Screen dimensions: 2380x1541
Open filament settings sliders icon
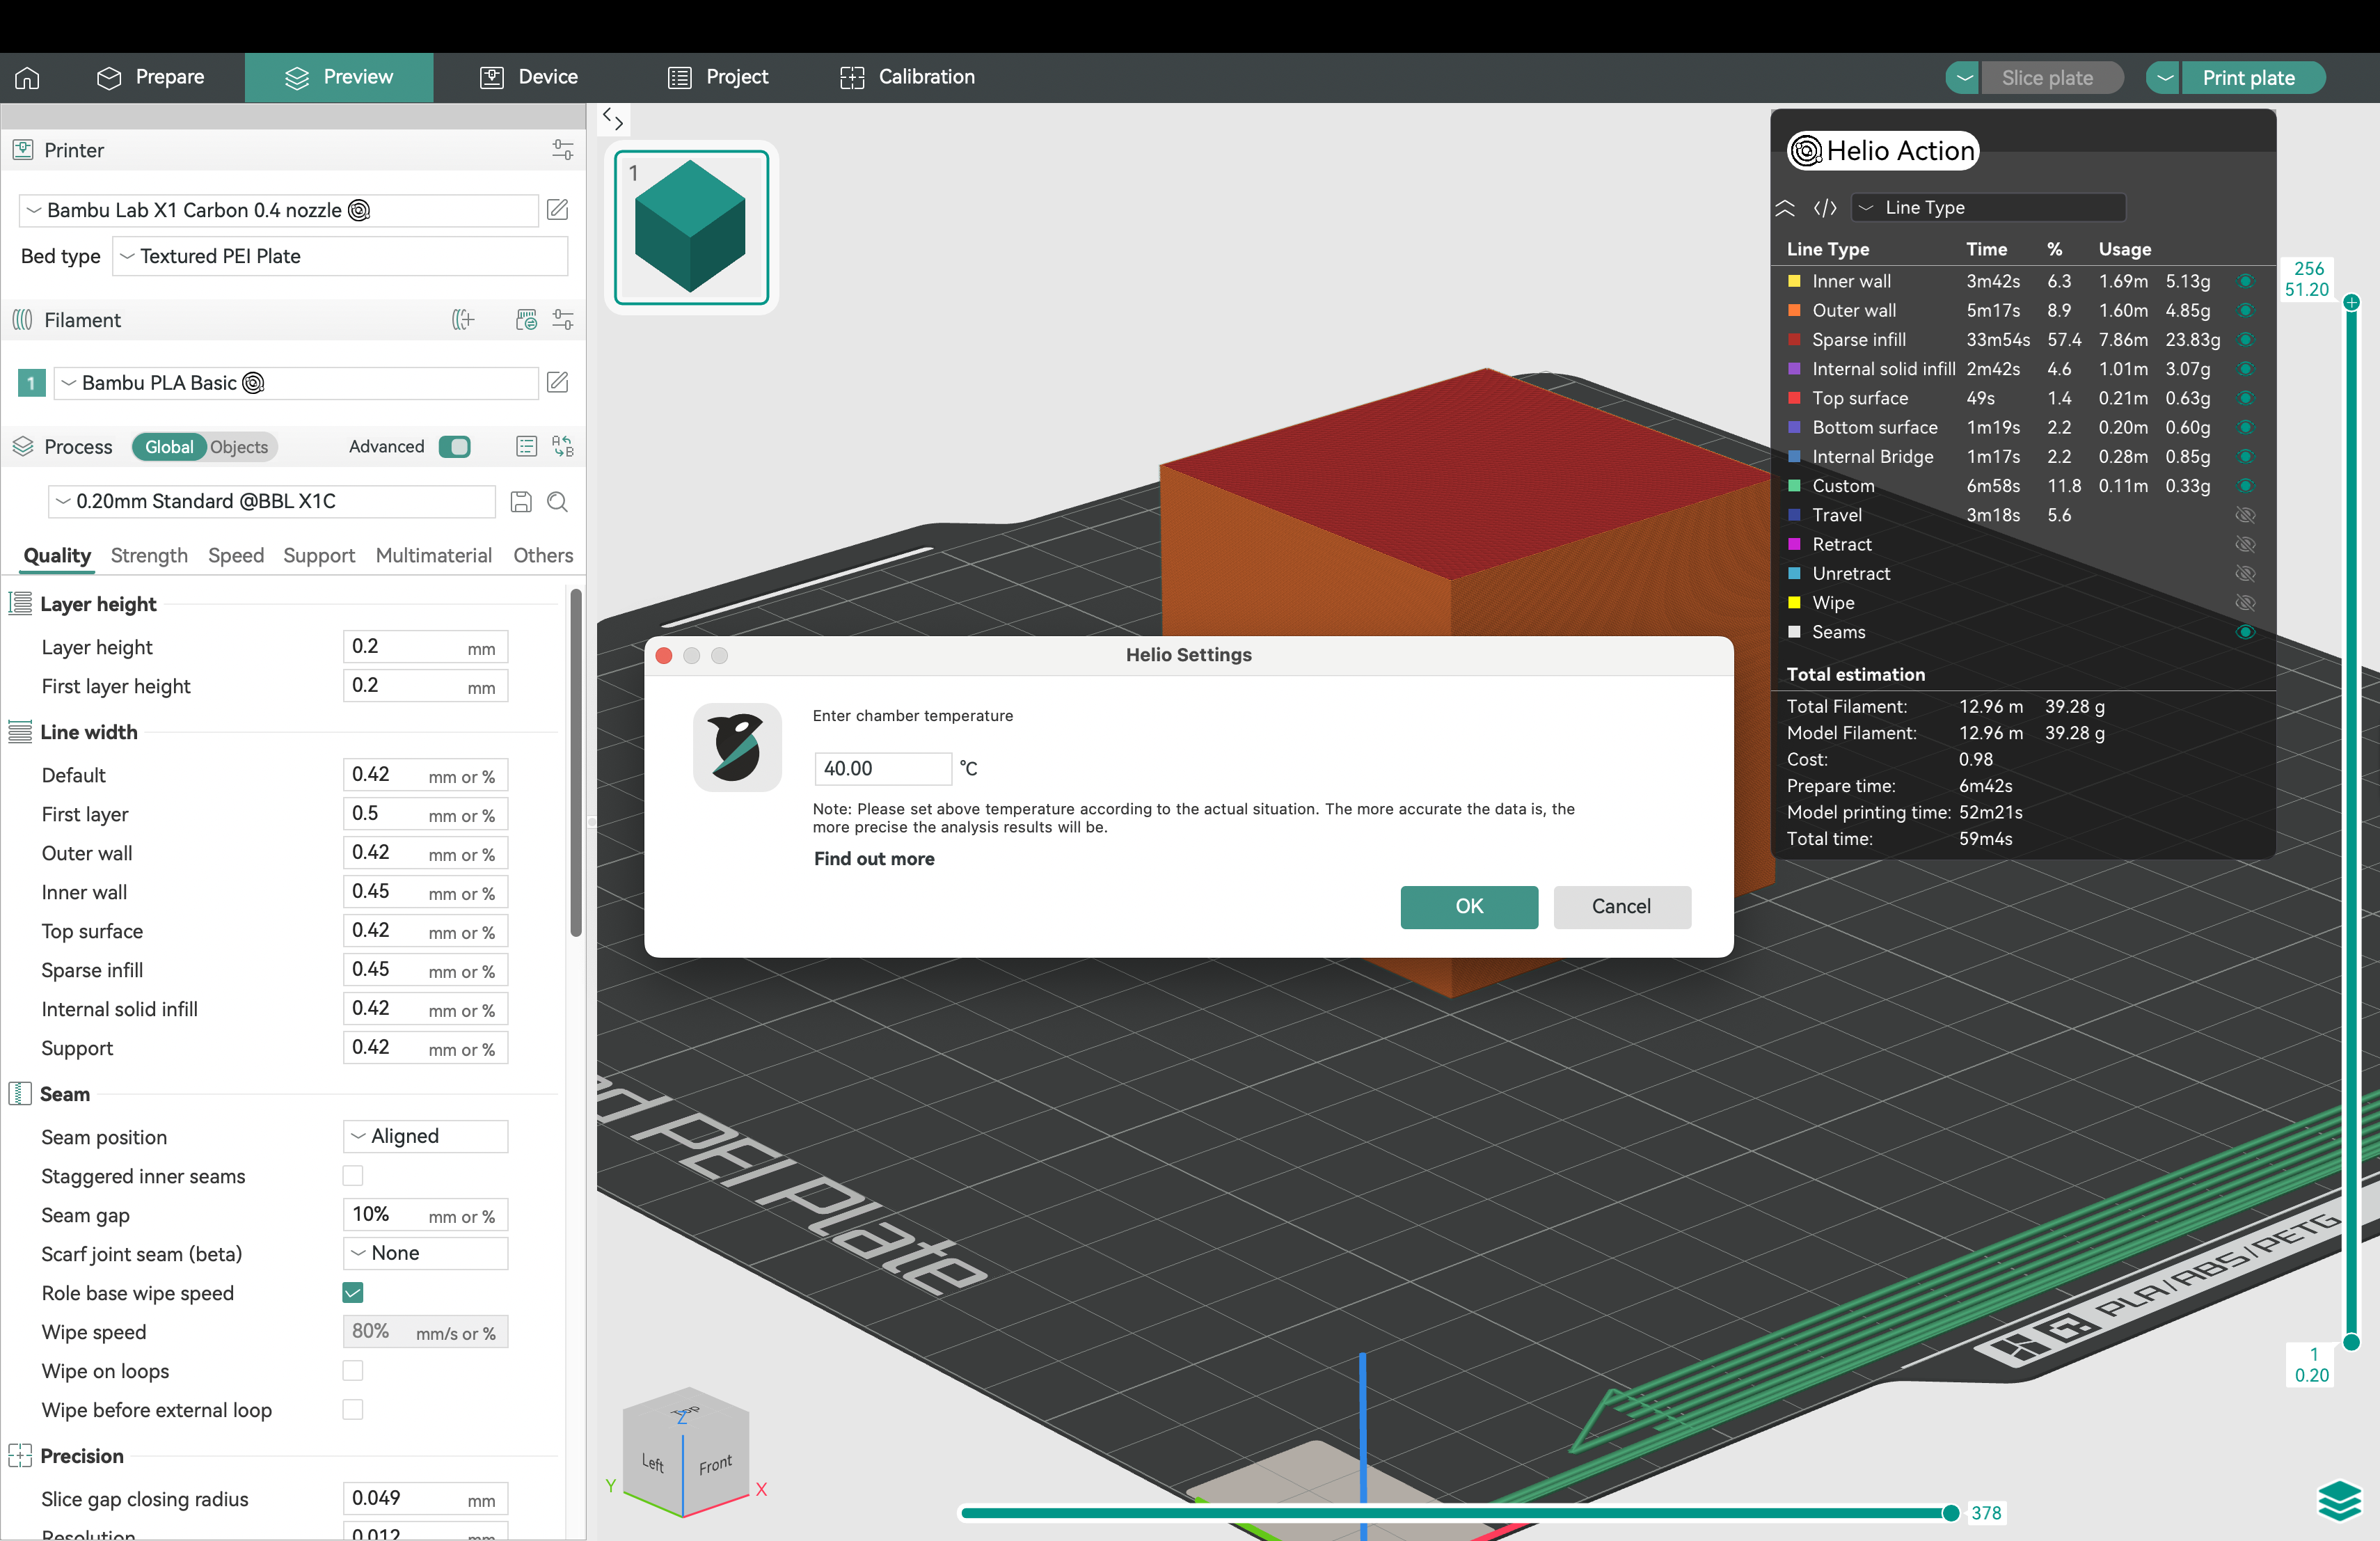coord(562,320)
